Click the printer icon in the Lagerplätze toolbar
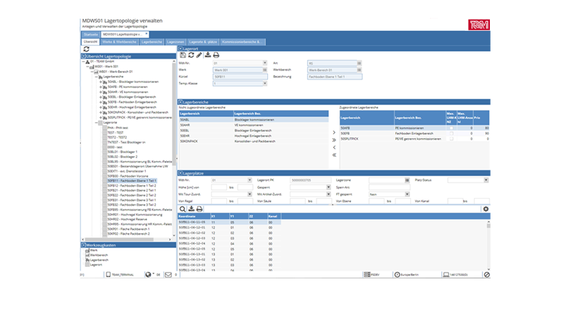This screenshot has height=317, width=573. click(x=199, y=209)
